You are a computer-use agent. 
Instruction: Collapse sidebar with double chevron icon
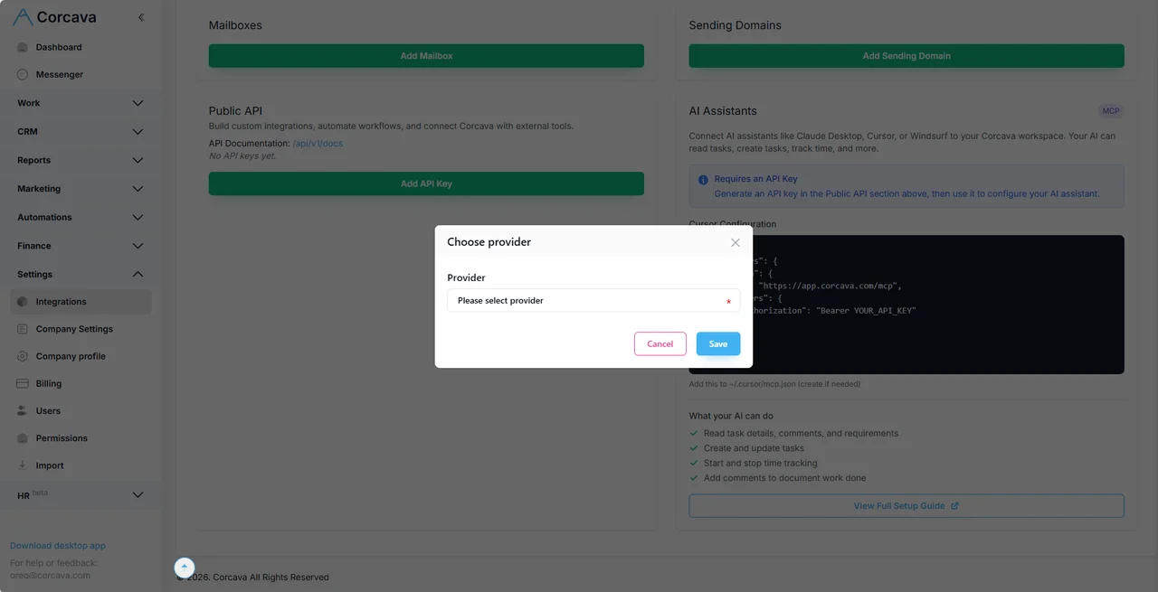pyautogui.click(x=141, y=17)
